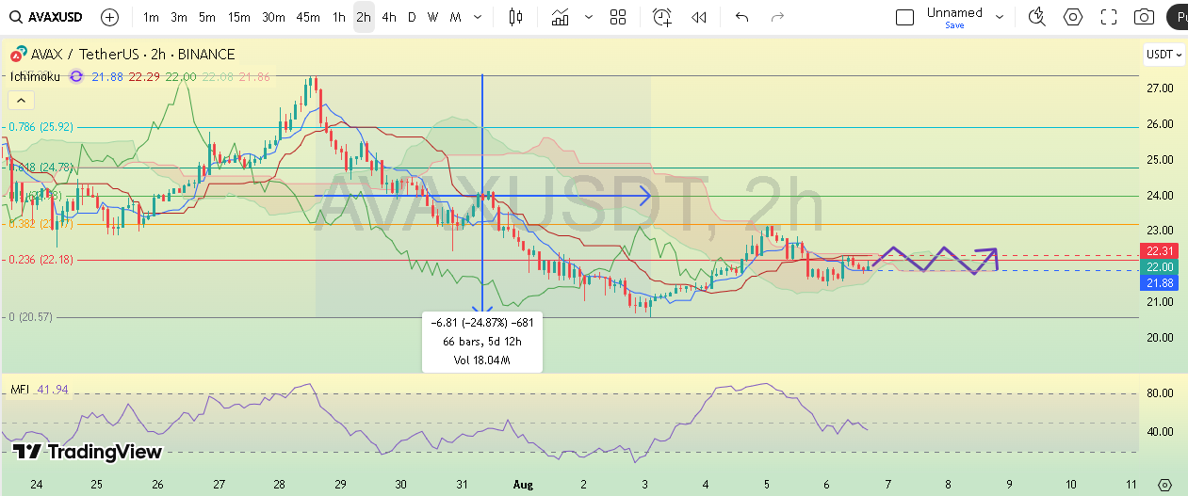Enter fullscreen mode
This screenshot has height=496, width=1188.
(x=1109, y=17)
